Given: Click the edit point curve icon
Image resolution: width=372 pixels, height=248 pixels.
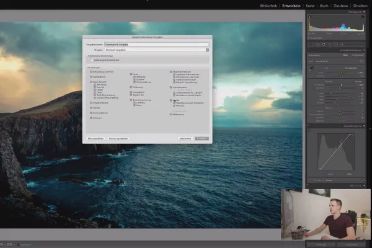Looking at the screenshot, I should pyautogui.click(x=363, y=180).
